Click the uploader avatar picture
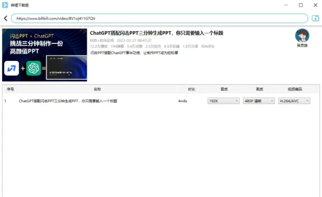Image resolution: width=322 pixels, height=197 pixels. coord(302,35)
